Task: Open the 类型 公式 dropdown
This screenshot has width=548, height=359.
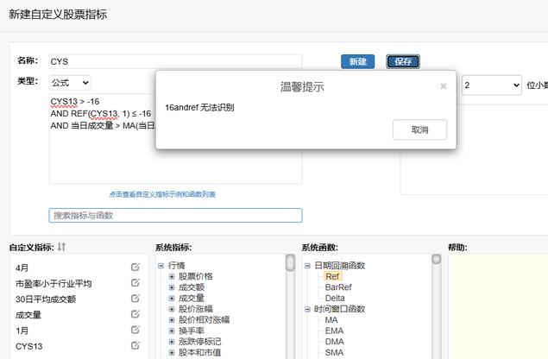Action: (x=70, y=82)
